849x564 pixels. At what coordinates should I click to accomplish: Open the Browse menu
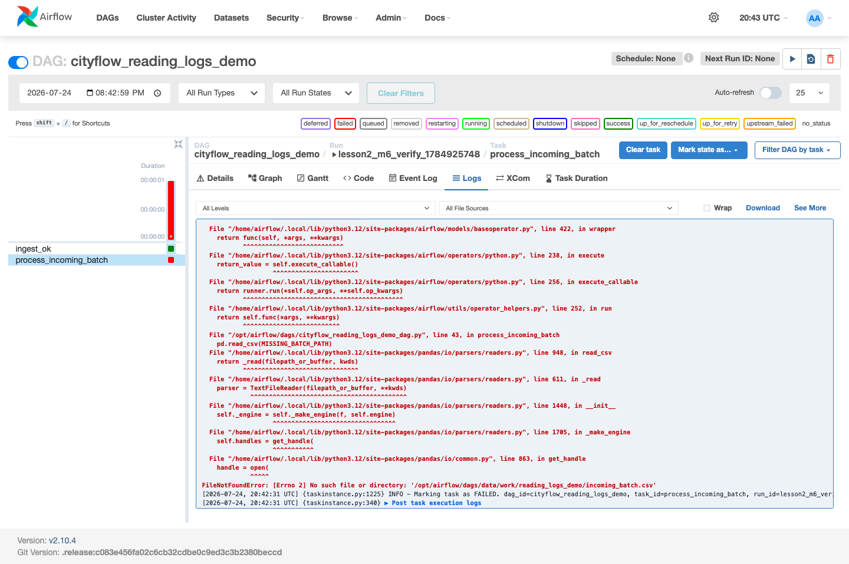[340, 18]
